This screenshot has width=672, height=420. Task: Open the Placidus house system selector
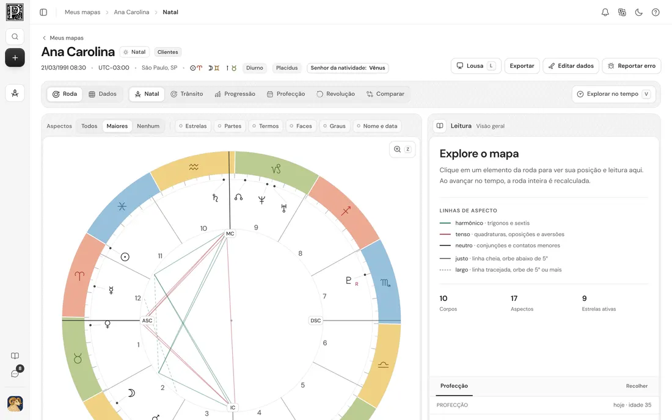click(x=287, y=68)
